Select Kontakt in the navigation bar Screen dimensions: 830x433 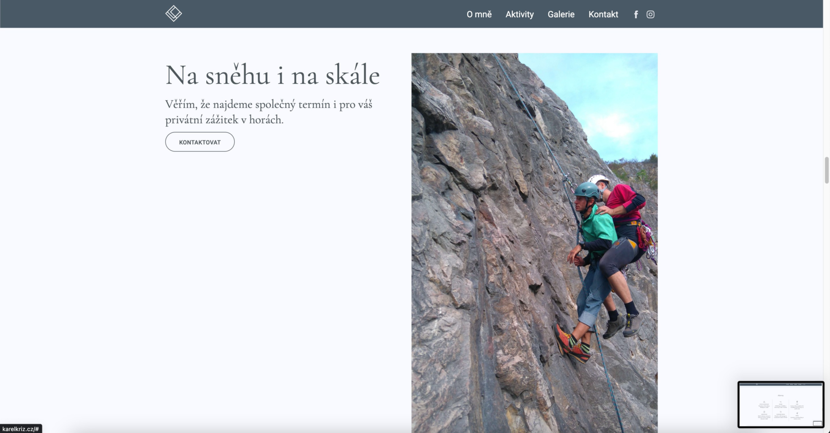[x=603, y=14]
